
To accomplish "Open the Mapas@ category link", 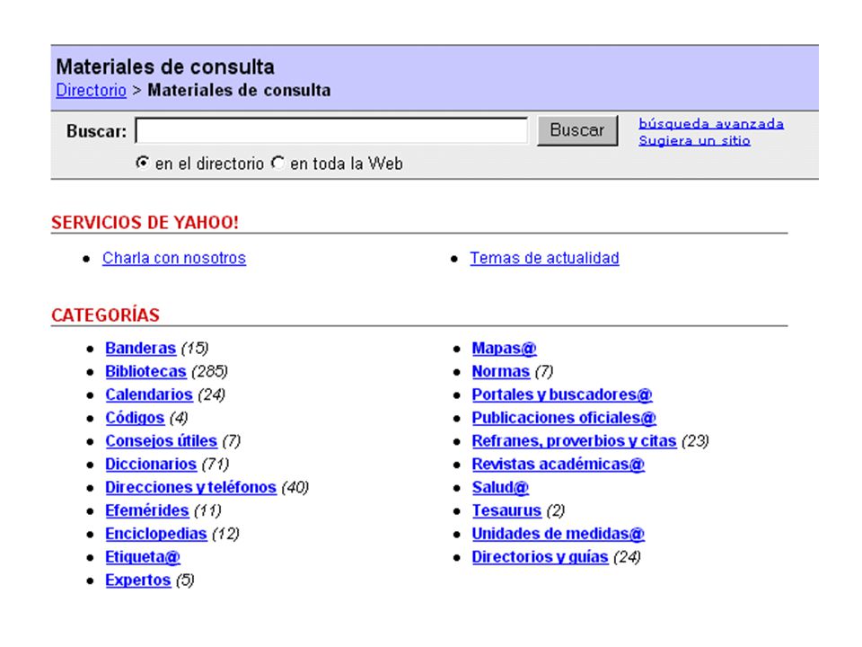I will [x=504, y=349].
